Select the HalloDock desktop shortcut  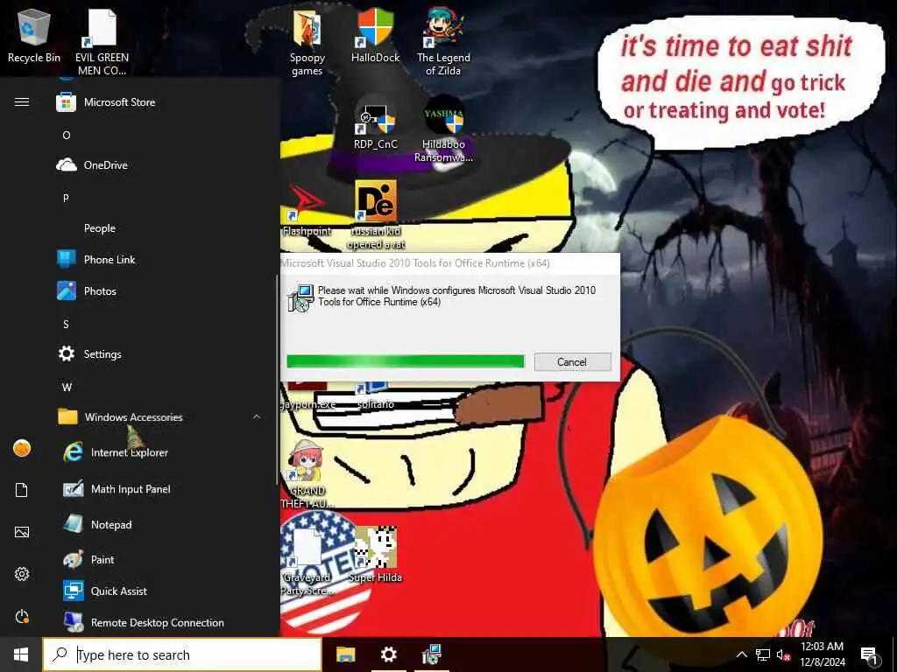coord(375,36)
